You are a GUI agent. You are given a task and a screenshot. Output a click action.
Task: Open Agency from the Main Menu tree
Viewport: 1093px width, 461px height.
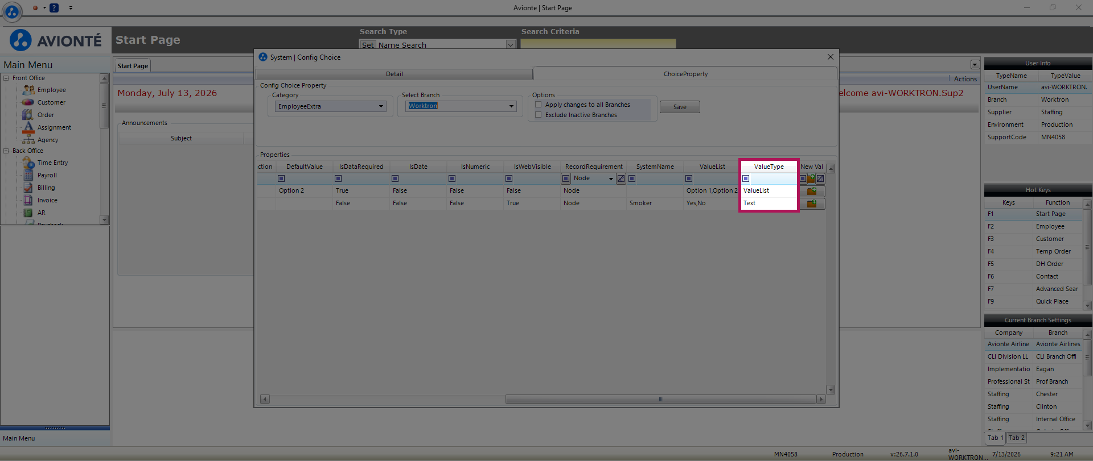(48, 140)
